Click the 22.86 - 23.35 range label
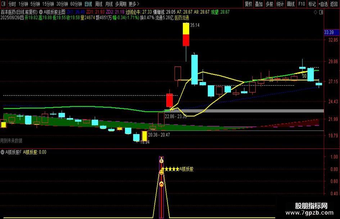Screen dimensions: 340x219 pos(176,117)
